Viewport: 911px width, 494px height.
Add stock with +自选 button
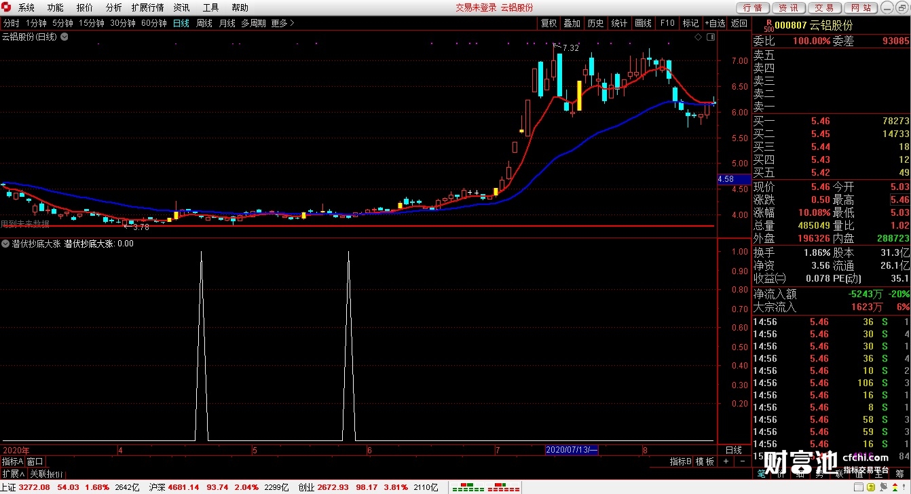715,23
